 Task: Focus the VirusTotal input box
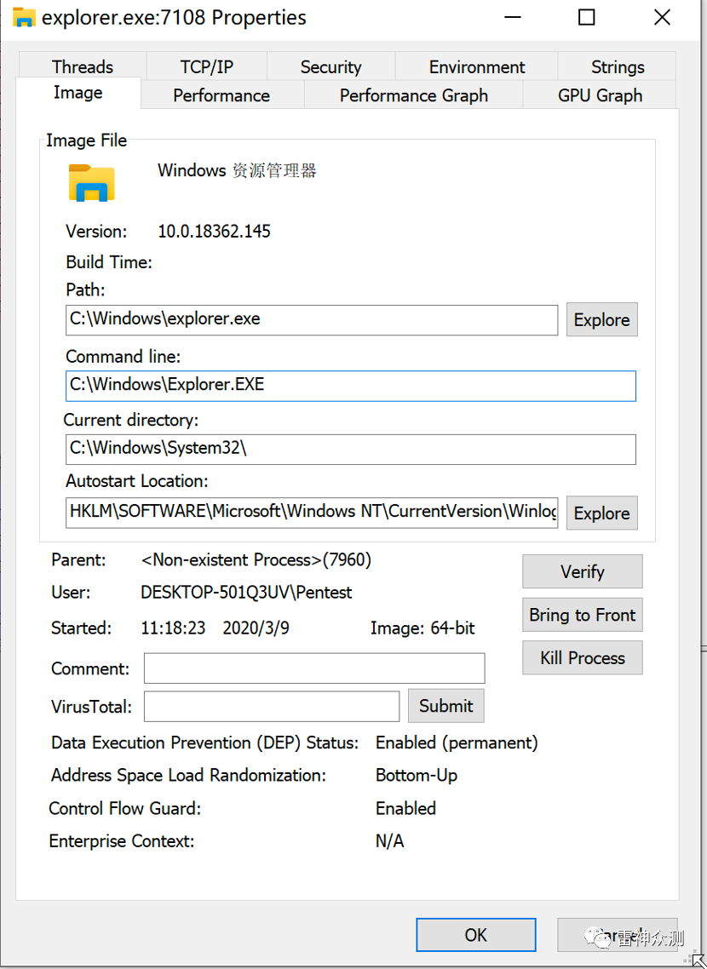[x=271, y=706]
